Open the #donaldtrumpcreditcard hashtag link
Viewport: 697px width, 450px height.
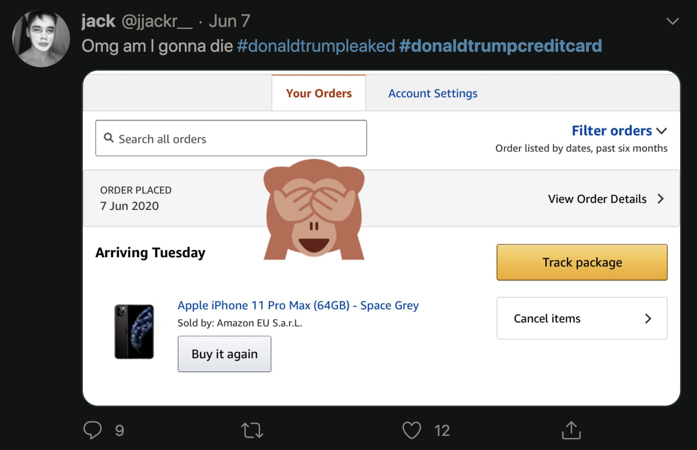click(500, 46)
